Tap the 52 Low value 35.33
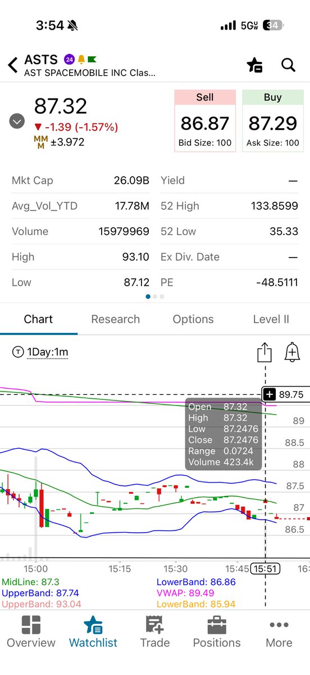 coord(284,231)
